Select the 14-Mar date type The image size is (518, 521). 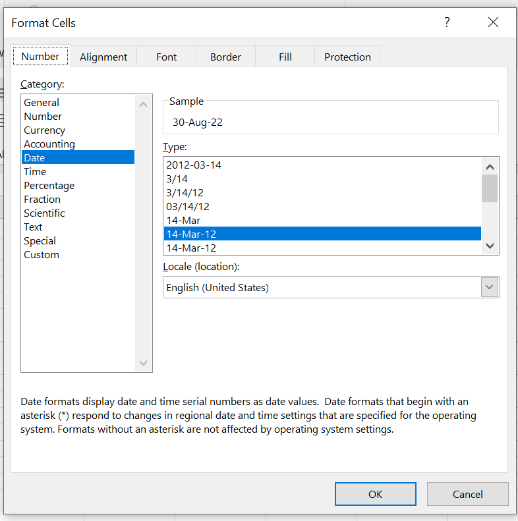[183, 221]
